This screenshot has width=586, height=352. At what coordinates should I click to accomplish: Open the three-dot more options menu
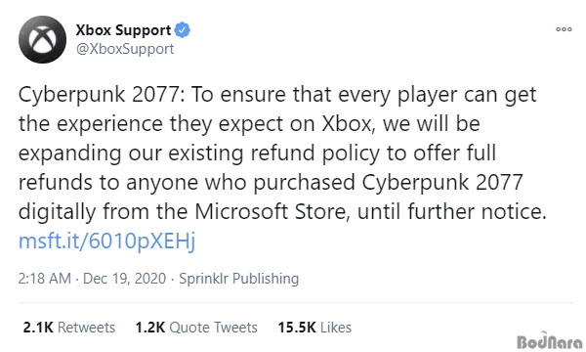coord(564,29)
